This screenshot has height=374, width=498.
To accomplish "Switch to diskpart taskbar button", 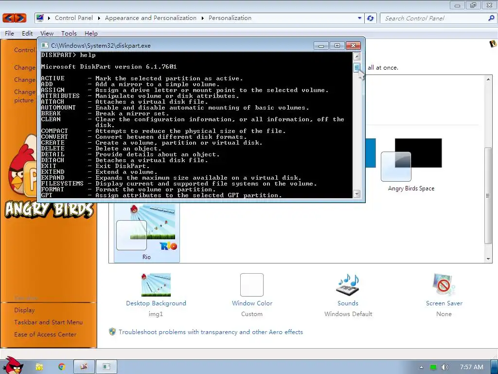I will (x=107, y=367).
